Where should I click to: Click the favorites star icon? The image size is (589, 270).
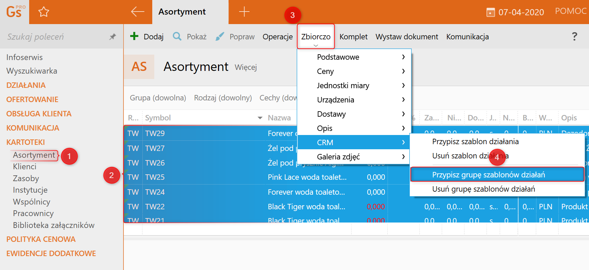44,12
